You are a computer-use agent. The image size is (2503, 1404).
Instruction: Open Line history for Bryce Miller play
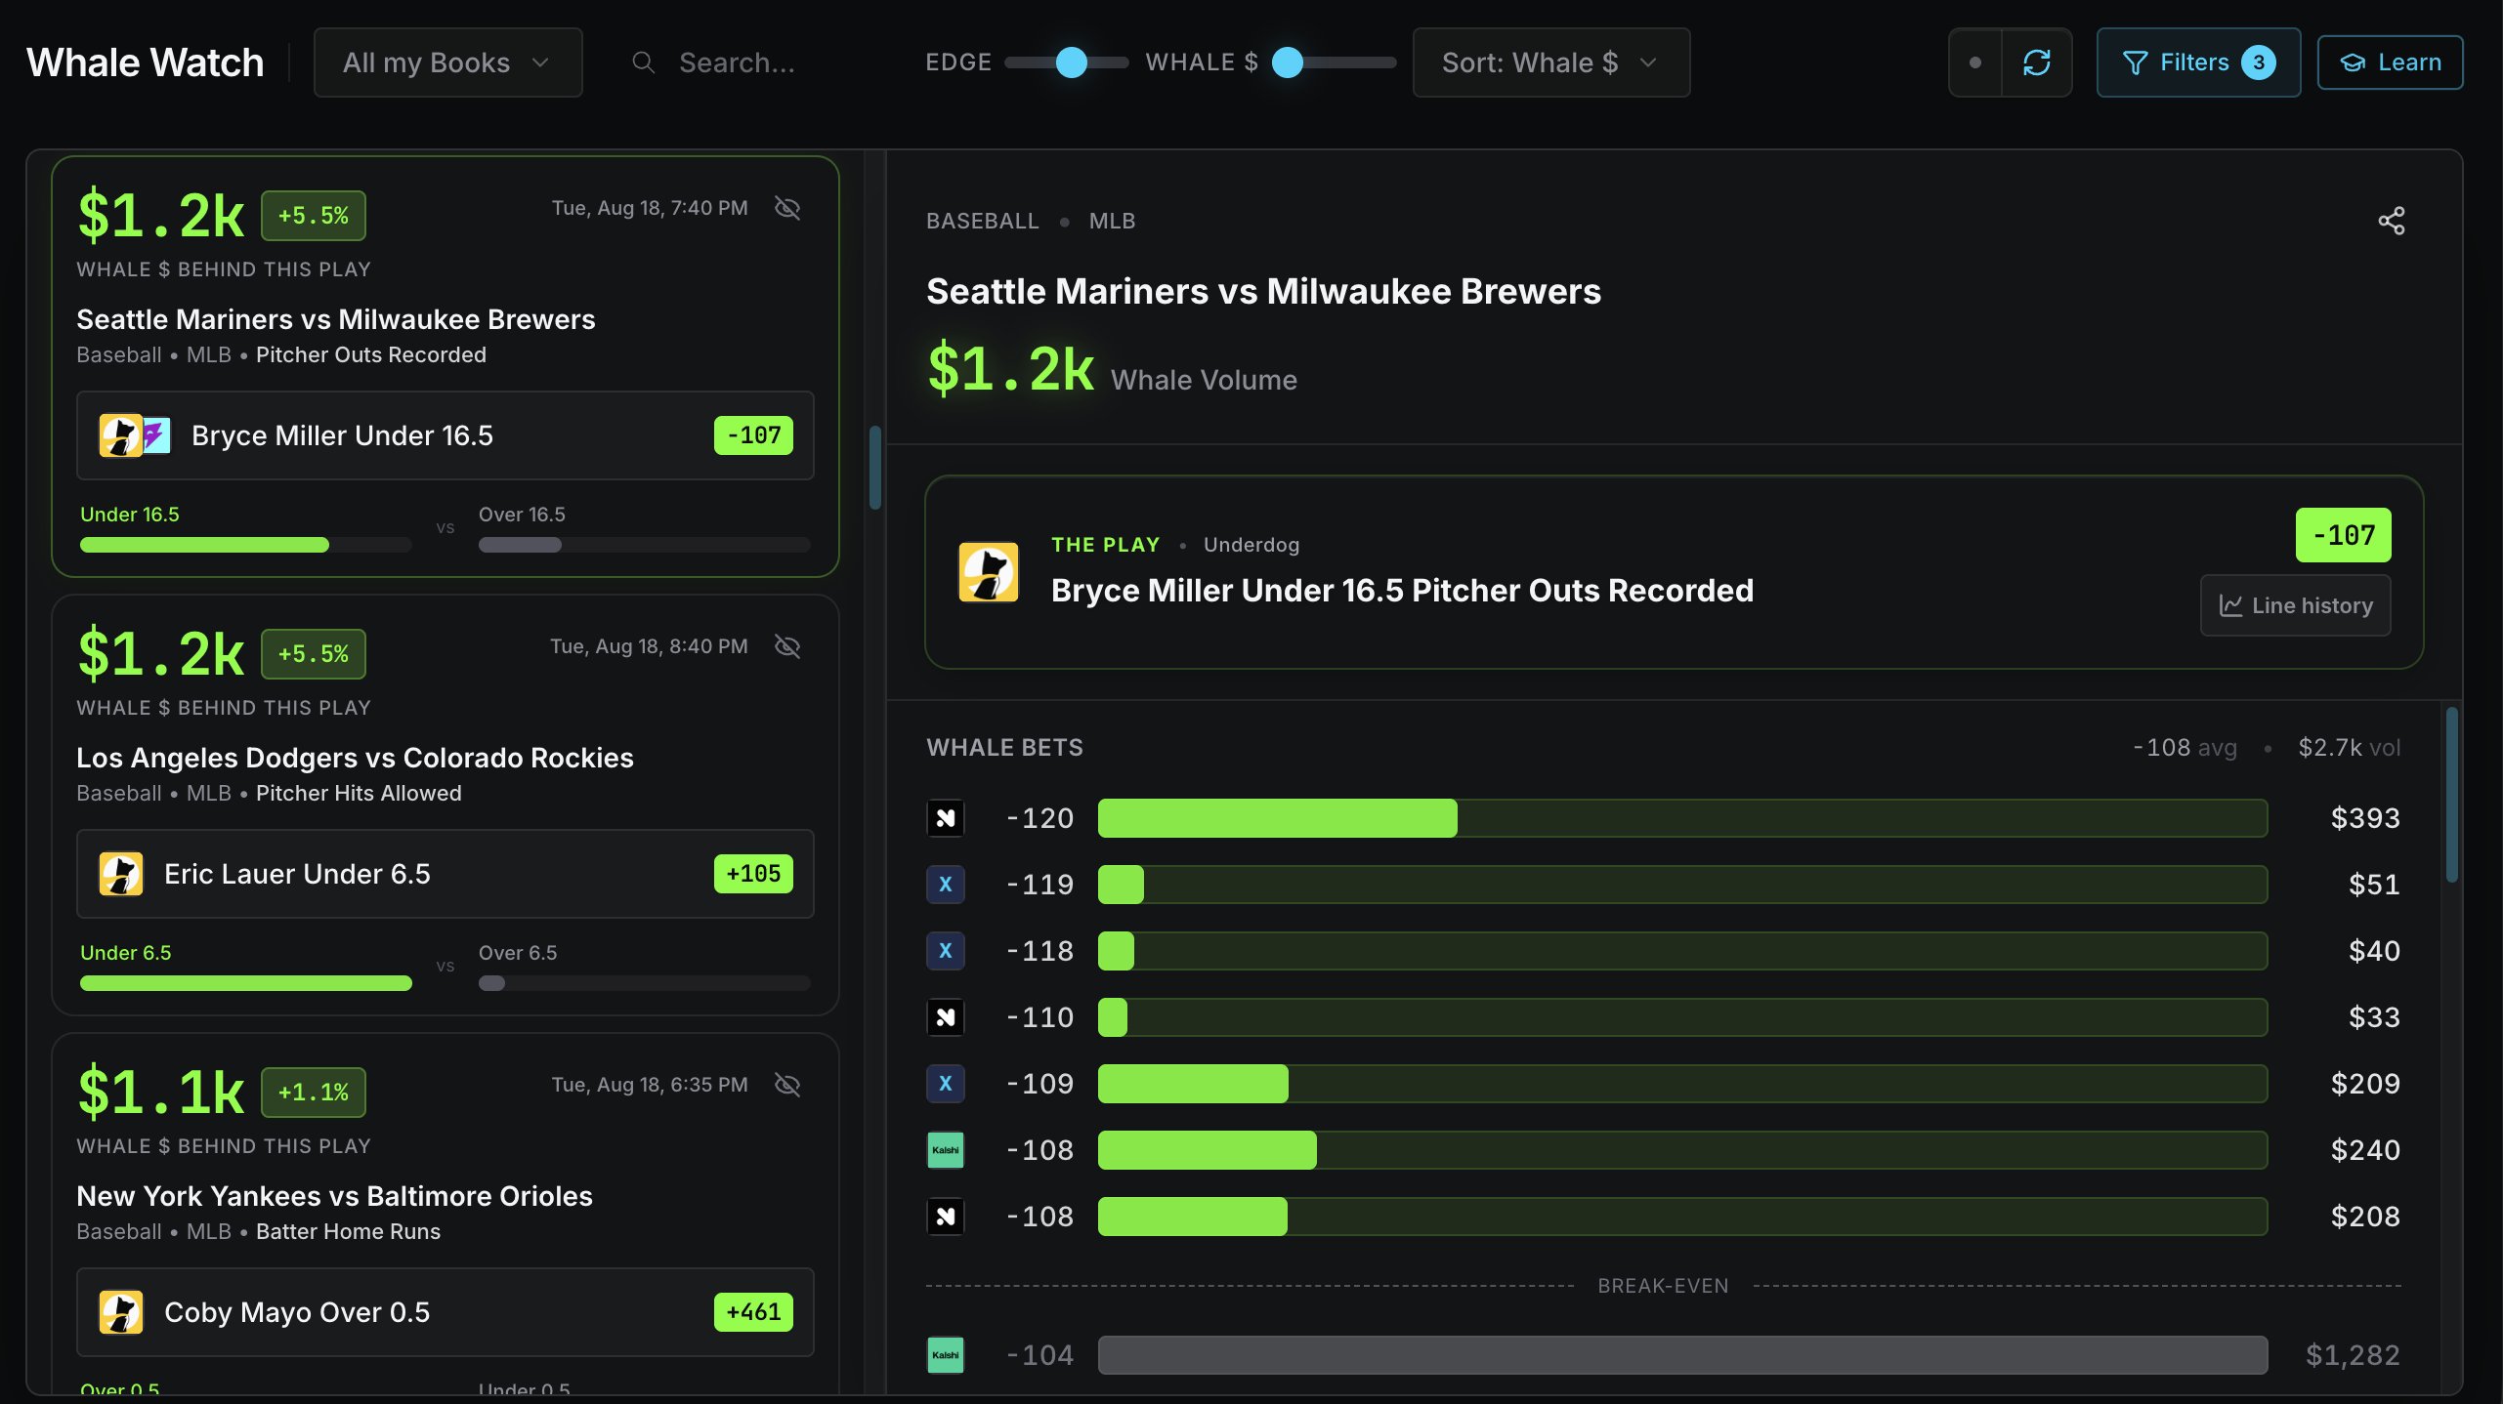tap(2295, 605)
